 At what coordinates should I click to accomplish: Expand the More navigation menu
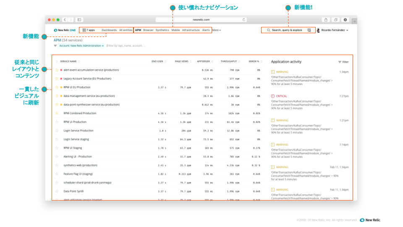click(x=217, y=30)
